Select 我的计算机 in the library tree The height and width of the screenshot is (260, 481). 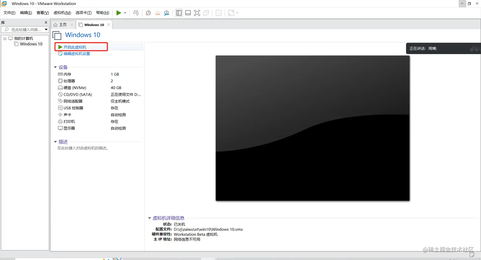point(24,38)
